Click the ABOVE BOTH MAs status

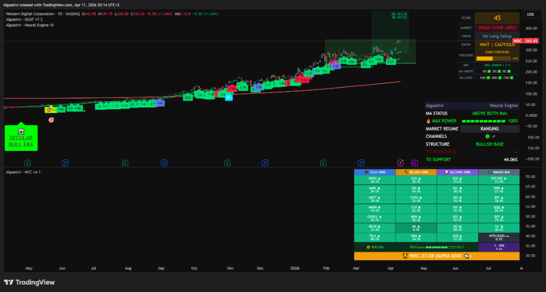tap(489, 113)
